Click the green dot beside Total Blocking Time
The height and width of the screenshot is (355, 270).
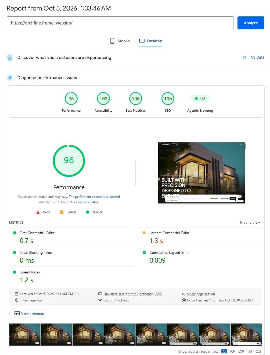point(15,252)
